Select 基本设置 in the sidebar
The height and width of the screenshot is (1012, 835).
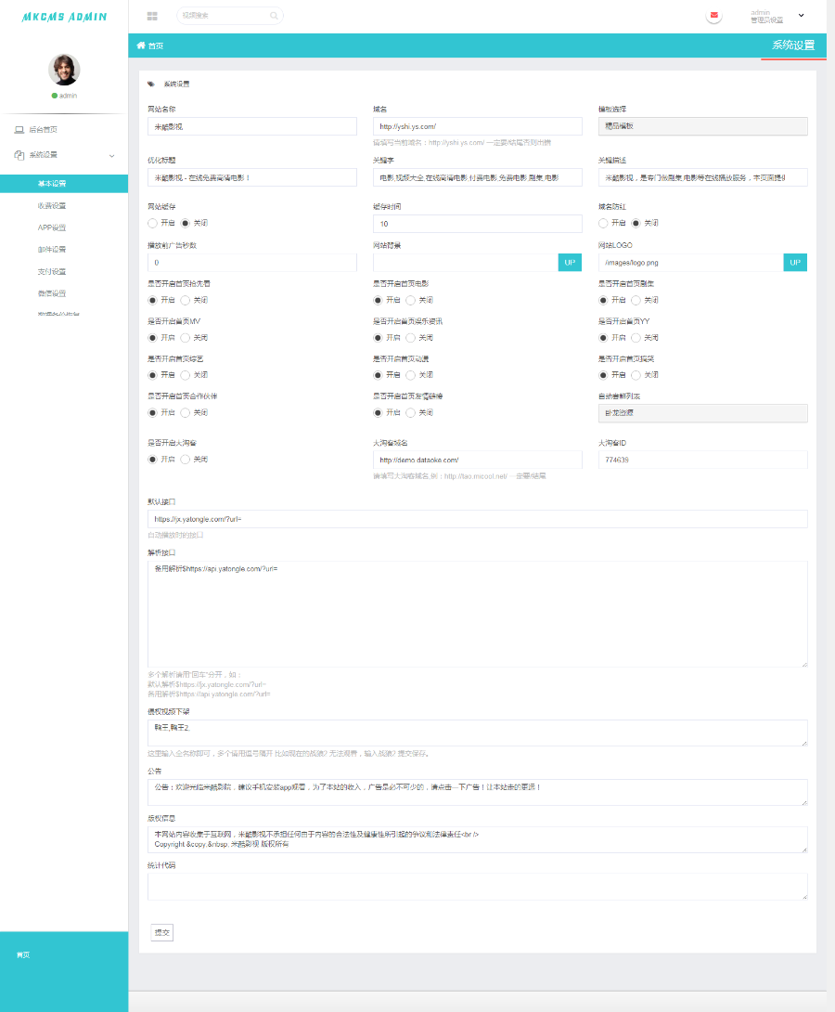tap(64, 183)
